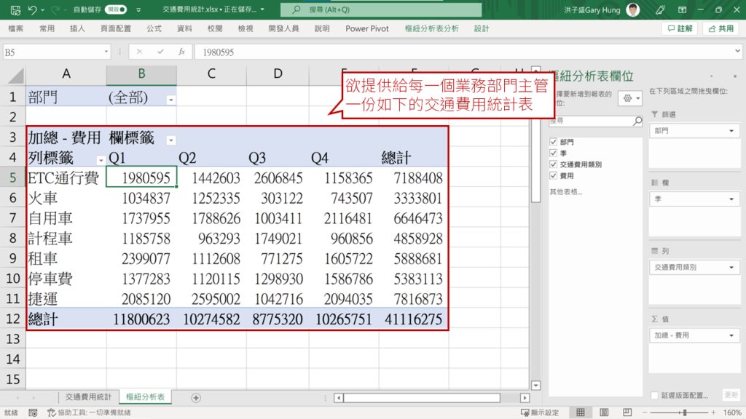The image size is (746, 419).
Task: Click the Undo arrow icon
Action: tap(32, 9)
